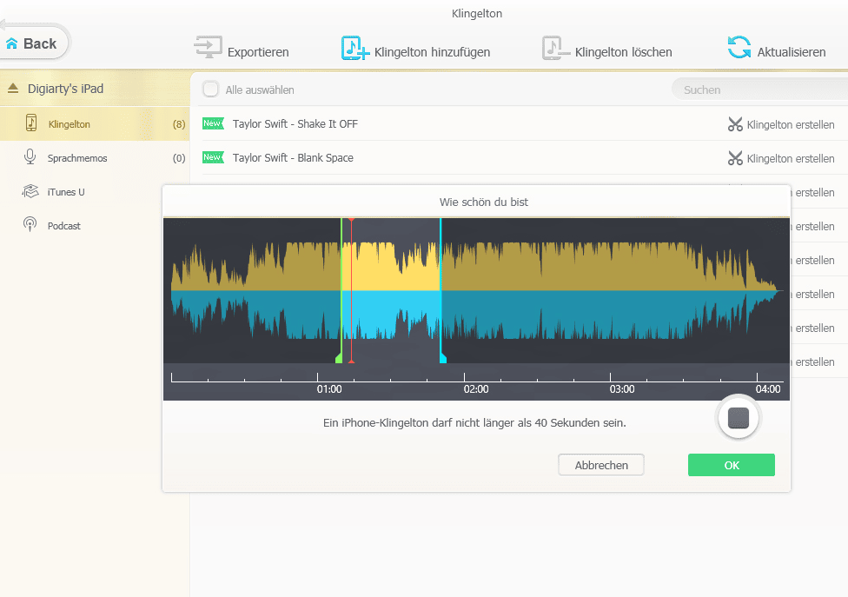
Task: Click scissors icon for Shake It OFF
Action: pos(736,124)
